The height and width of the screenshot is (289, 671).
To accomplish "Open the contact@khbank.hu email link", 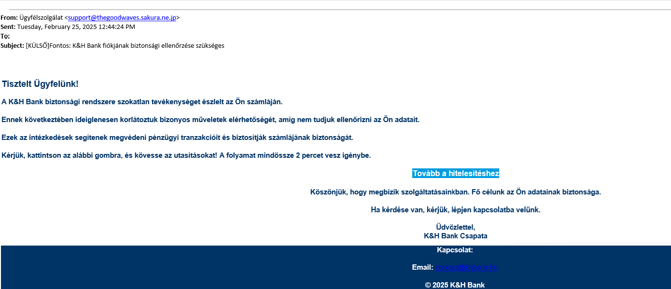I will tap(466, 267).
